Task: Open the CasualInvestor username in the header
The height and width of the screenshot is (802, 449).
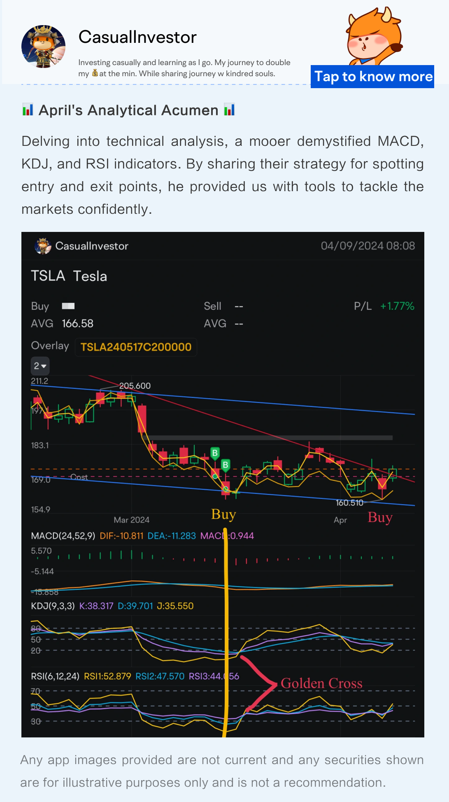Action: 137,37
